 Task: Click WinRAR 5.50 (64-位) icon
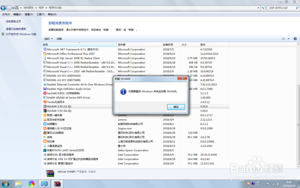[45, 111]
